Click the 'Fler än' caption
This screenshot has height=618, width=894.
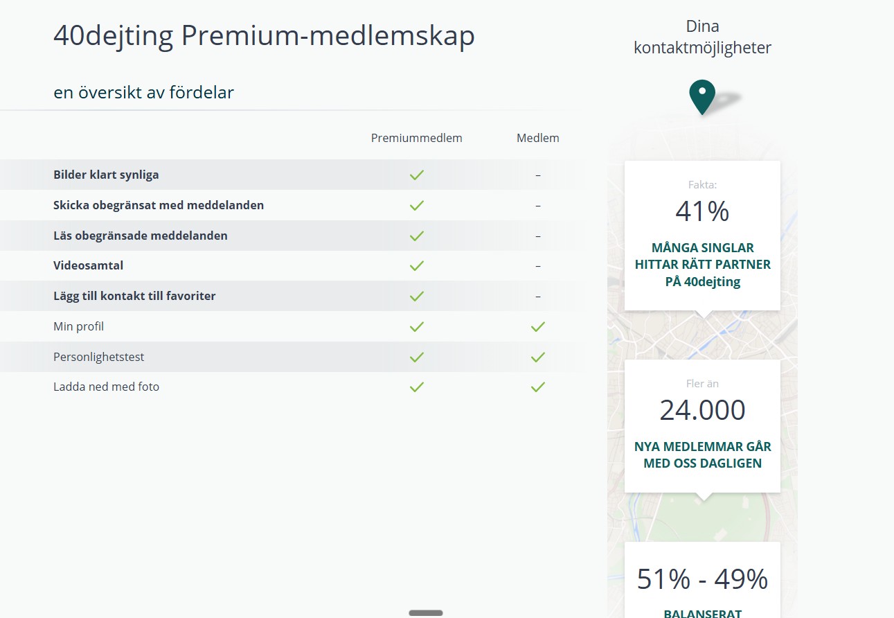click(702, 383)
